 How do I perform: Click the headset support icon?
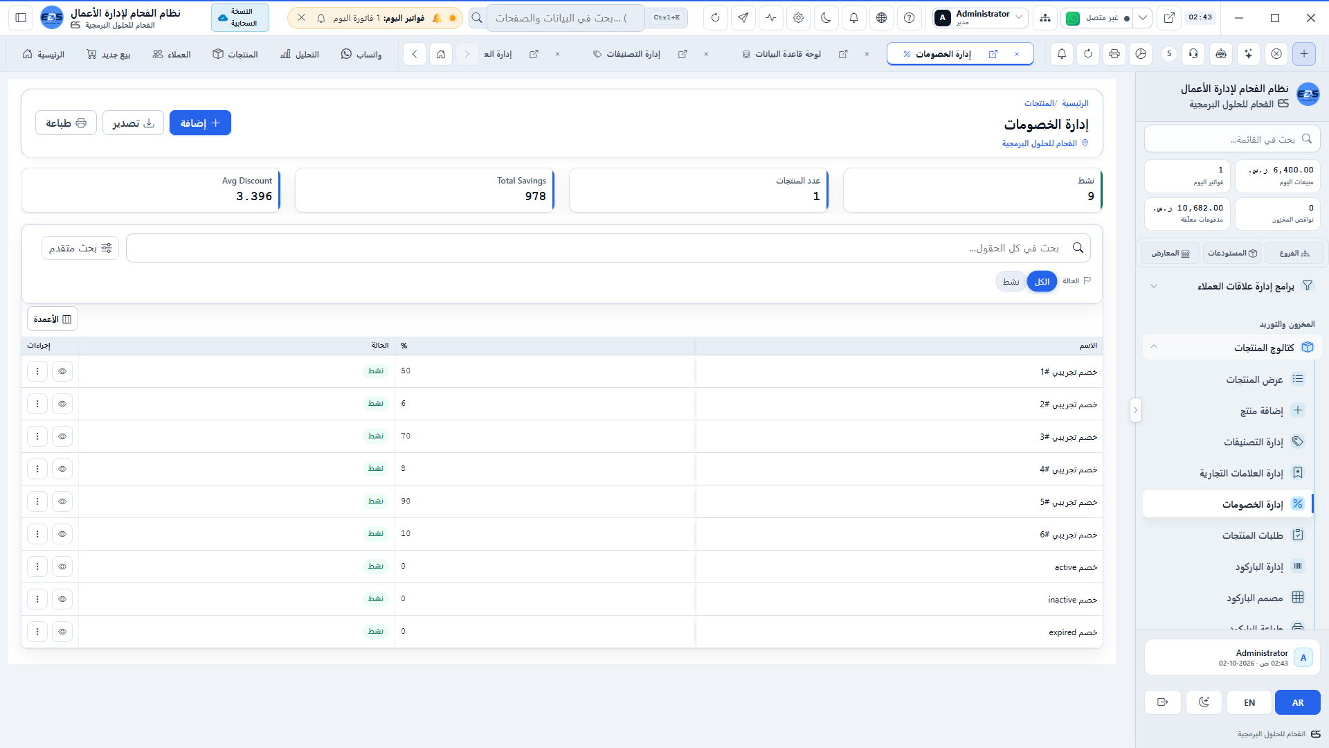1193,54
